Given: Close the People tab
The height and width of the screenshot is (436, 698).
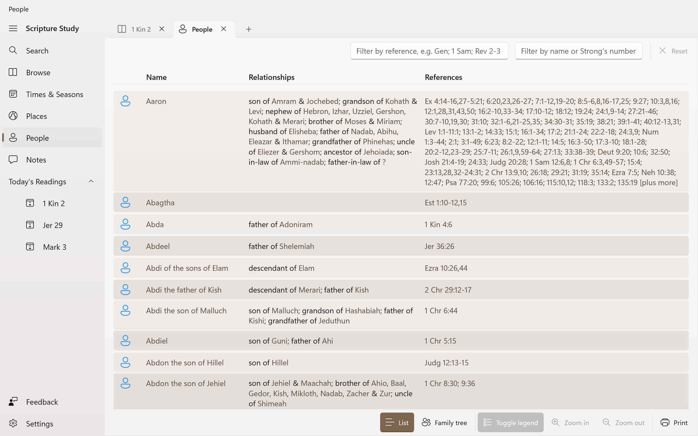Looking at the screenshot, I should [x=224, y=29].
